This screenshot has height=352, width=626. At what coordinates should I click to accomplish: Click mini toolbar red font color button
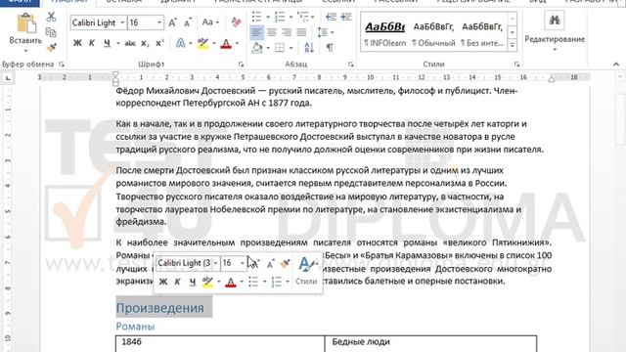pyautogui.click(x=231, y=282)
